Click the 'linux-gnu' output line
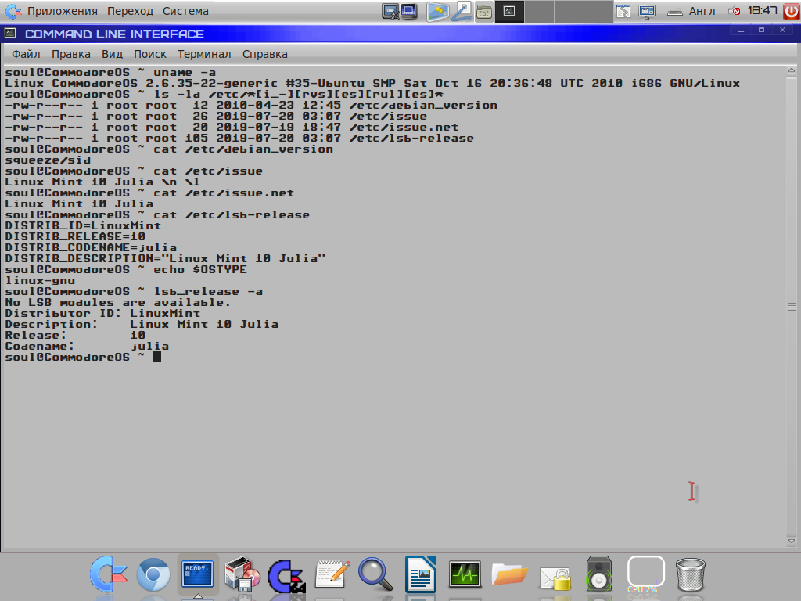801x601 pixels. 40,280
